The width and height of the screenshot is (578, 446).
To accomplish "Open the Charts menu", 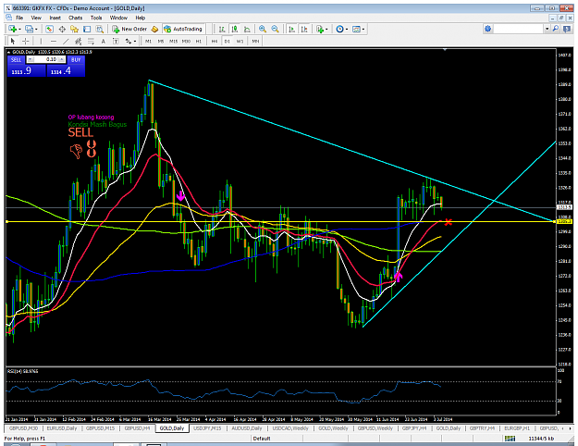I will point(75,18).
